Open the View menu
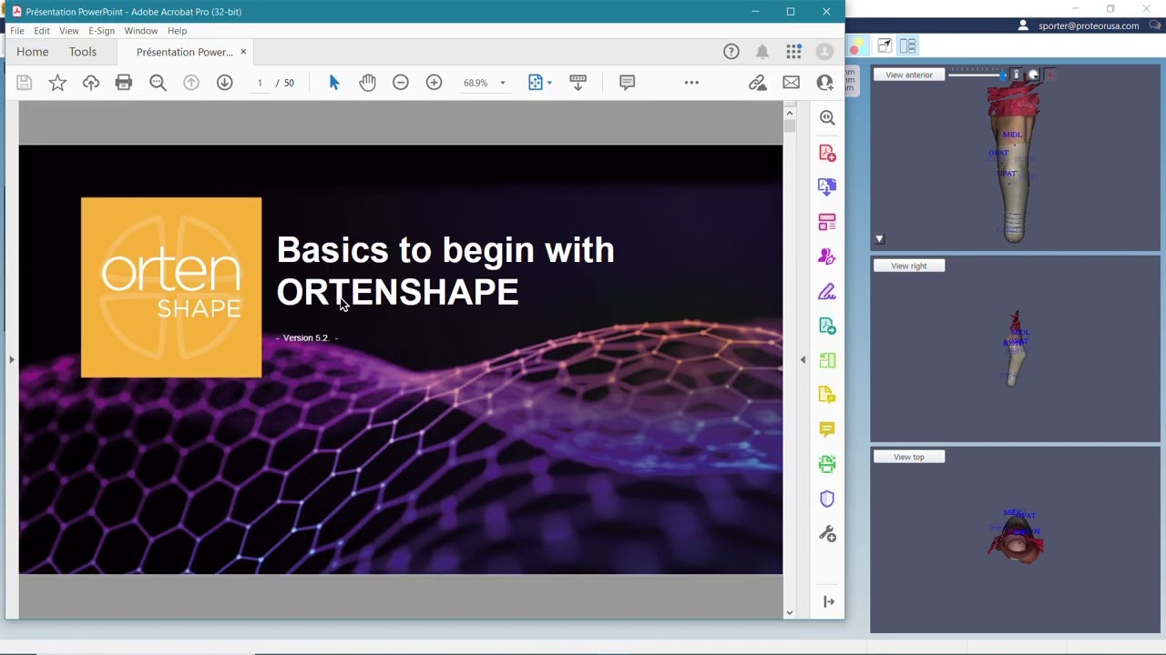The width and height of the screenshot is (1166, 655). (69, 31)
